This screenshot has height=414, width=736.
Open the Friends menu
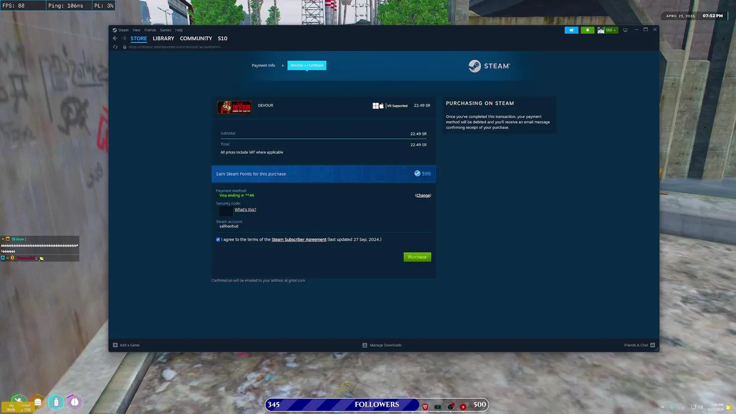click(150, 30)
